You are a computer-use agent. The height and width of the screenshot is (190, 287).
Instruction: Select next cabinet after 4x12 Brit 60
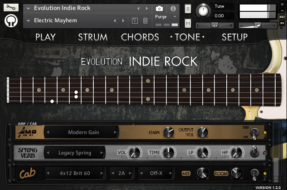point(102,173)
